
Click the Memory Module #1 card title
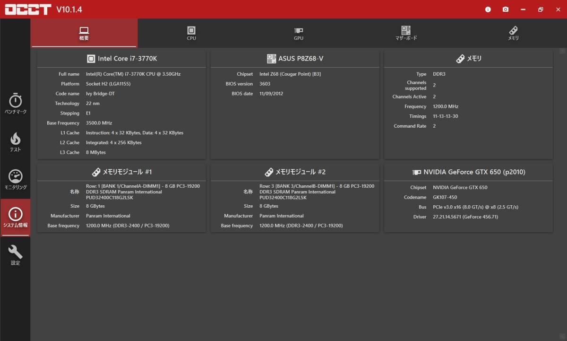[x=122, y=172]
